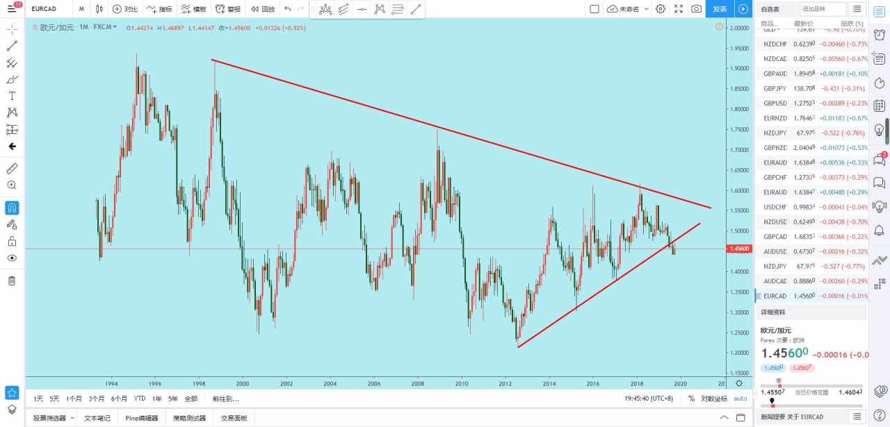Image resolution: width=890 pixels, height=427 pixels.
Task: Select the zoom in tool
Action: coord(12,185)
